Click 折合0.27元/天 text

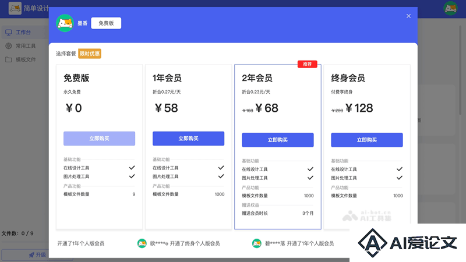tap(167, 92)
